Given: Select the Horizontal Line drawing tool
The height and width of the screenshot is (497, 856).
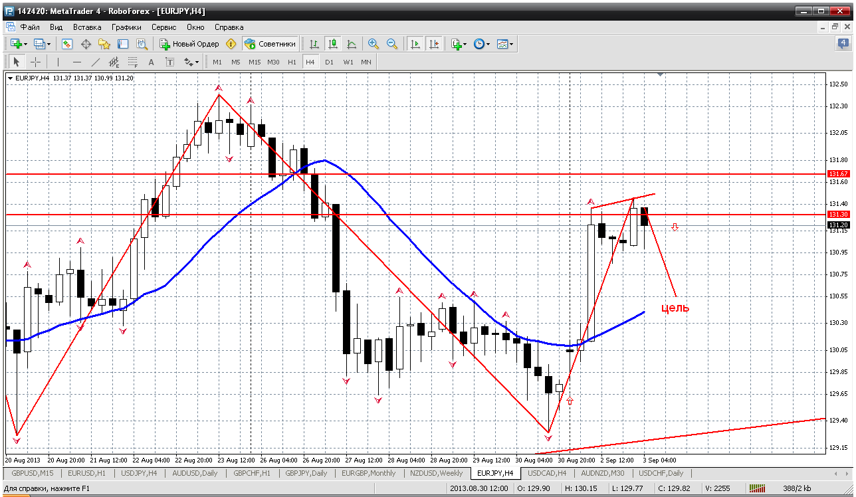Looking at the screenshot, I should (76, 62).
